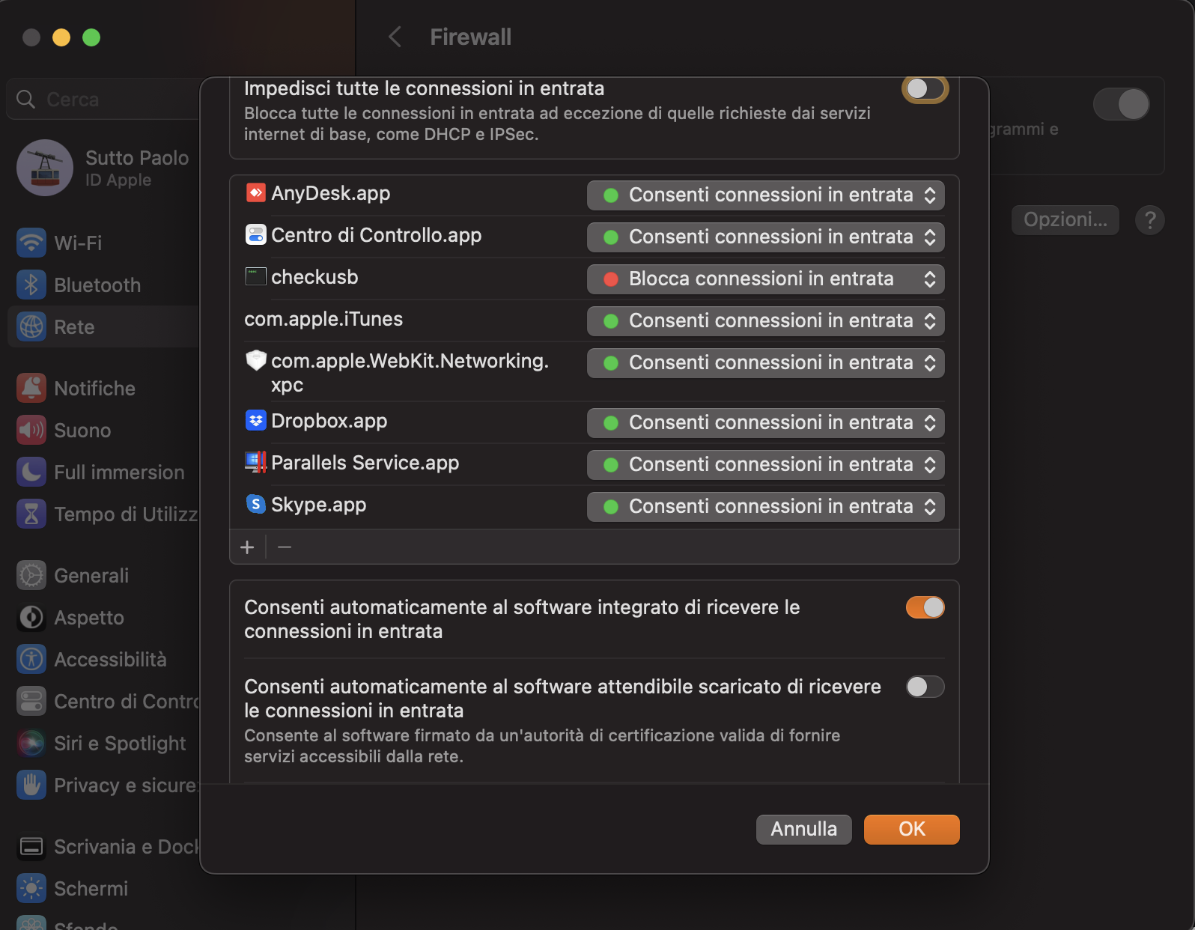The width and height of the screenshot is (1195, 930).
Task: Change Skype.app connection setting dropdown
Action: coord(765,507)
